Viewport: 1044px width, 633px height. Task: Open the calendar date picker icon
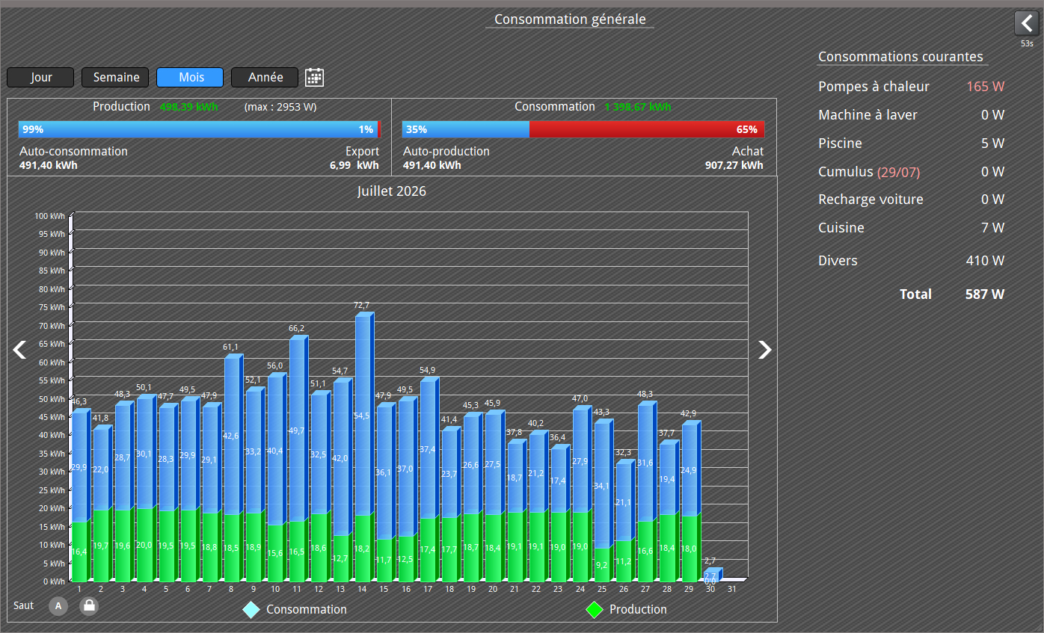tap(315, 78)
